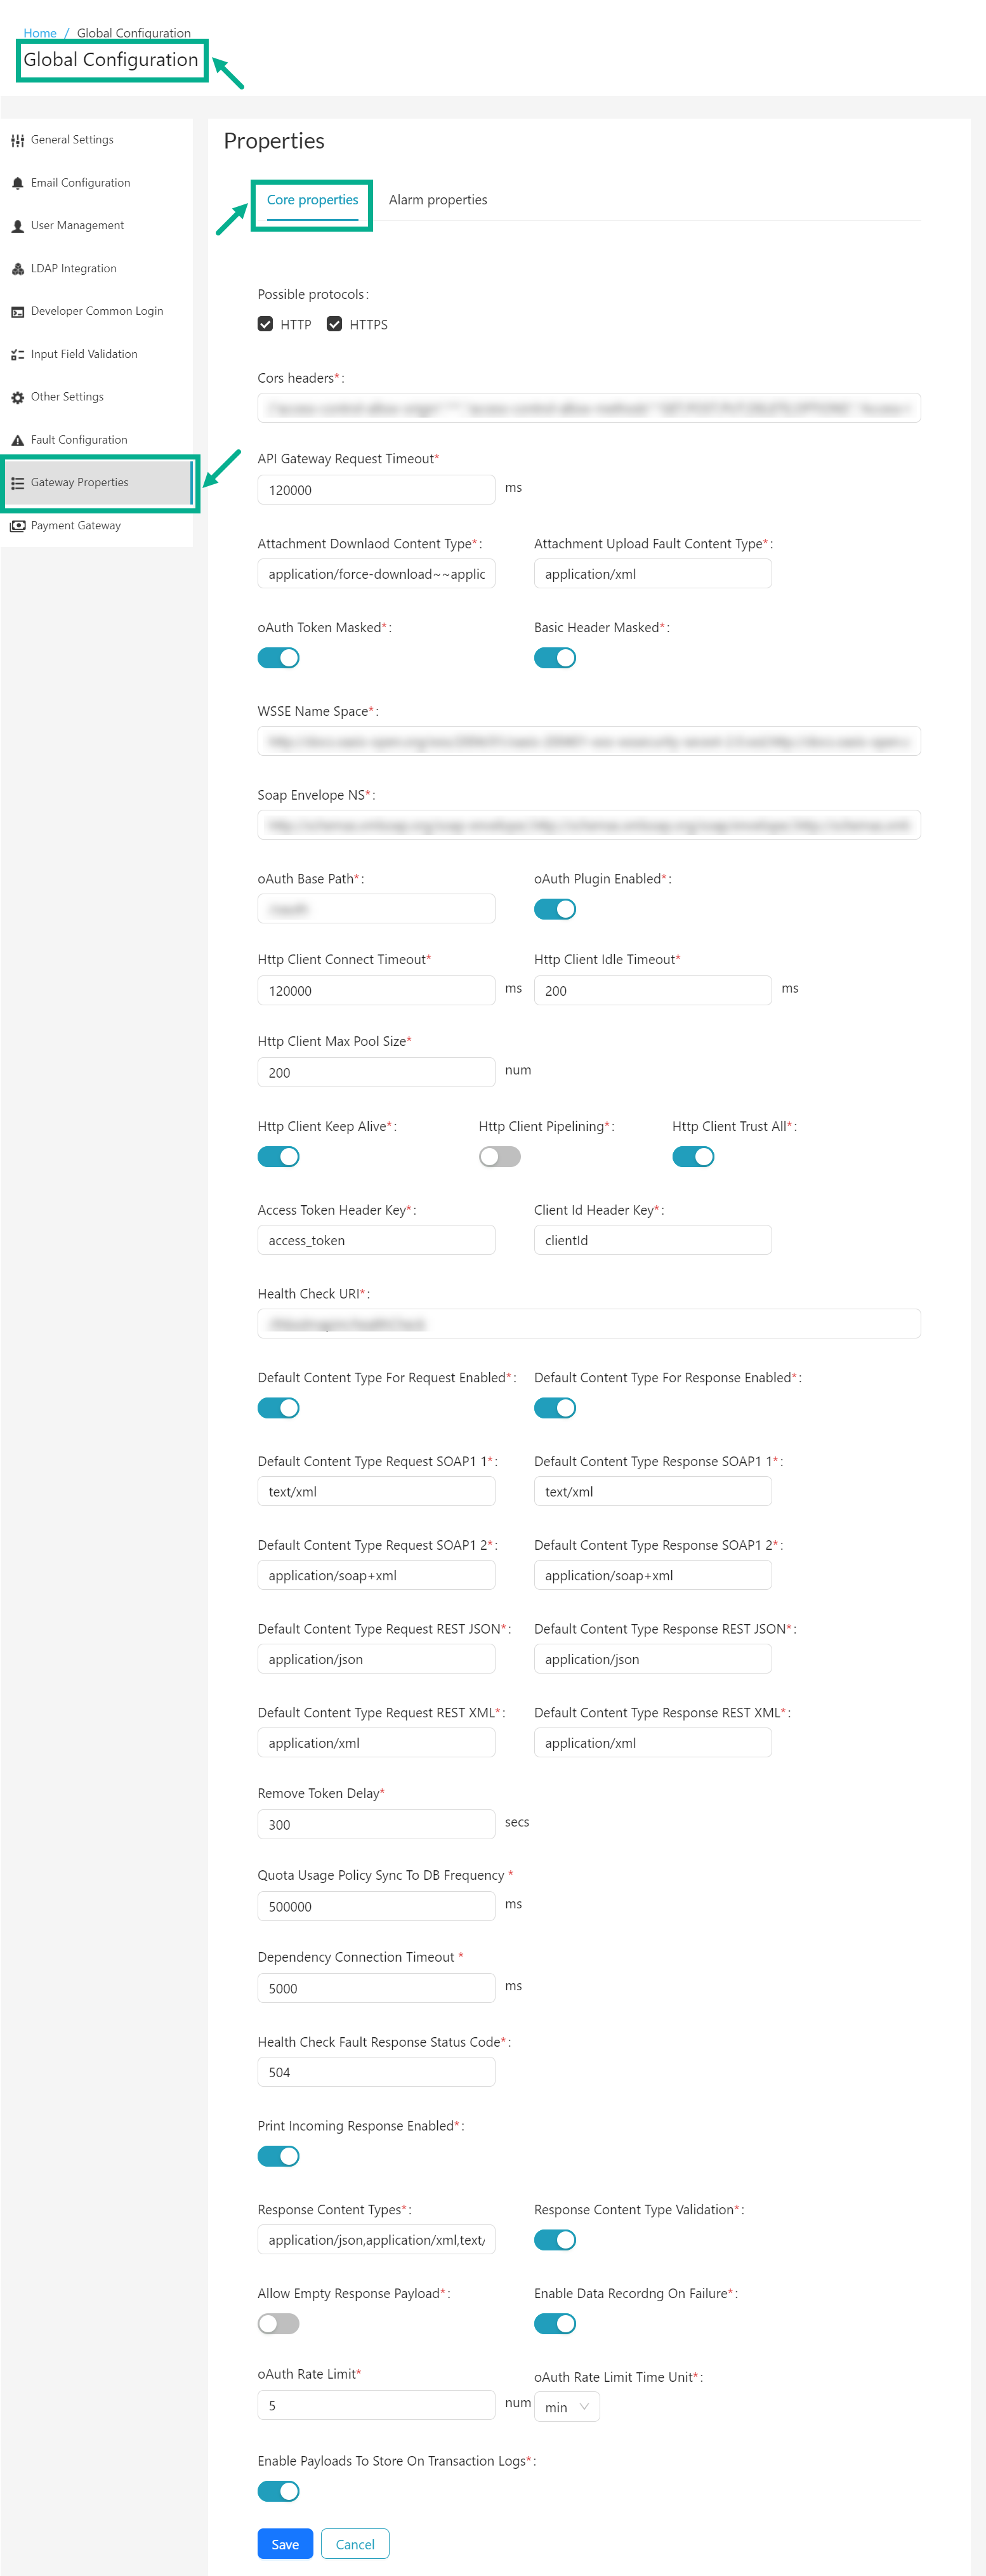Disable the oAuth Token Masked toggle
Screen dimensions: 986x2576
279,657
